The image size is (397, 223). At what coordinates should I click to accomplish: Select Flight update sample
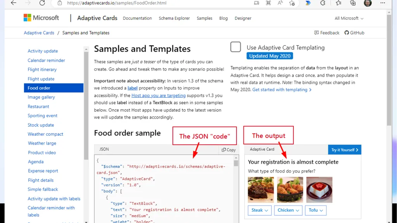(41, 79)
